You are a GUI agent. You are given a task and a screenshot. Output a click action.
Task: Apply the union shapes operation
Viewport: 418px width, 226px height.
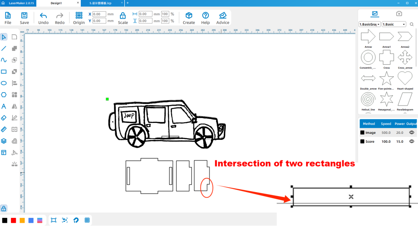pos(15,48)
